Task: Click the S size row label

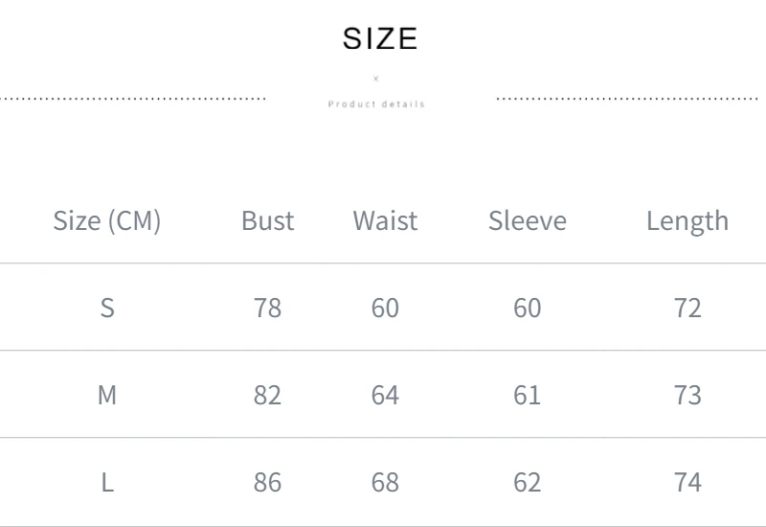Action: [x=107, y=308]
